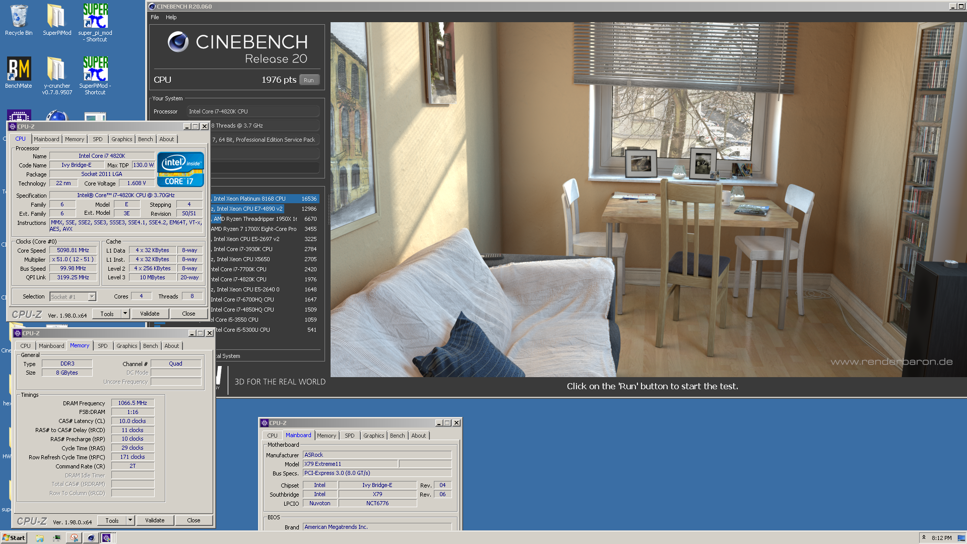The height and width of the screenshot is (544, 967).
Task: Launch the BenchMate desktop shortcut
Action: [x=19, y=73]
